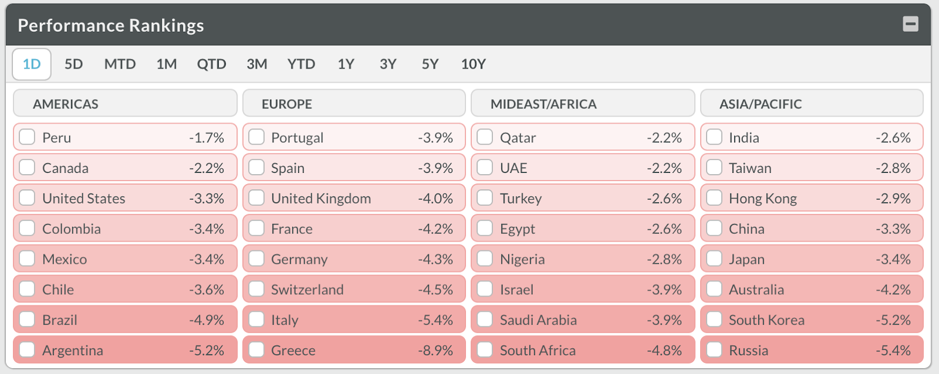Collapse the Performance Rankings panel

910,25
